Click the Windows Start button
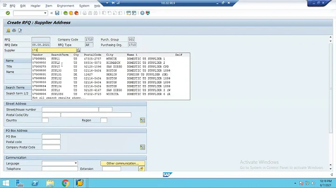336x188 pixels. pyautogui.click(x=6, y=183)
